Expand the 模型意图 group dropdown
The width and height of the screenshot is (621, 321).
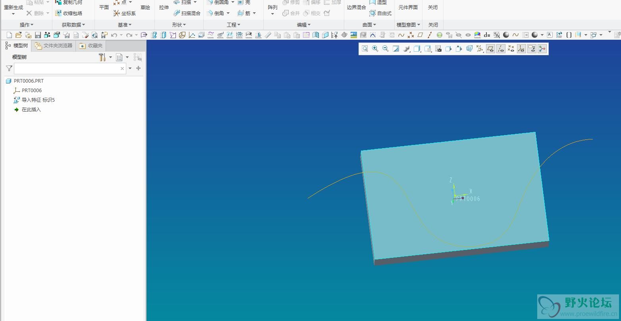tap(408, 25)
